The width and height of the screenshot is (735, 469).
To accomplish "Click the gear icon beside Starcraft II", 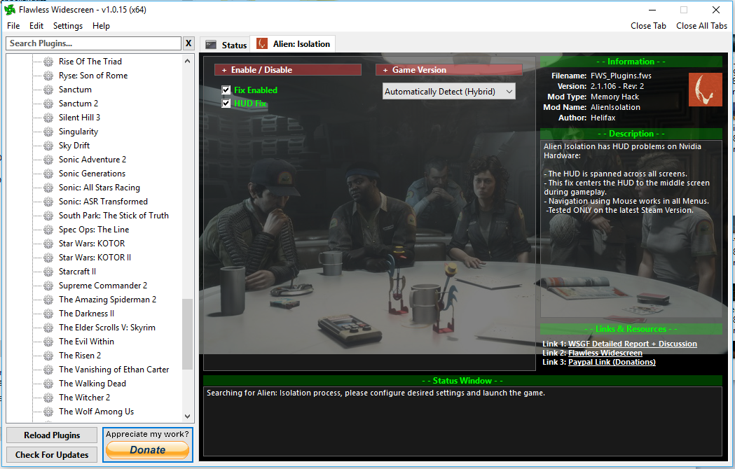I will [48, 272].
